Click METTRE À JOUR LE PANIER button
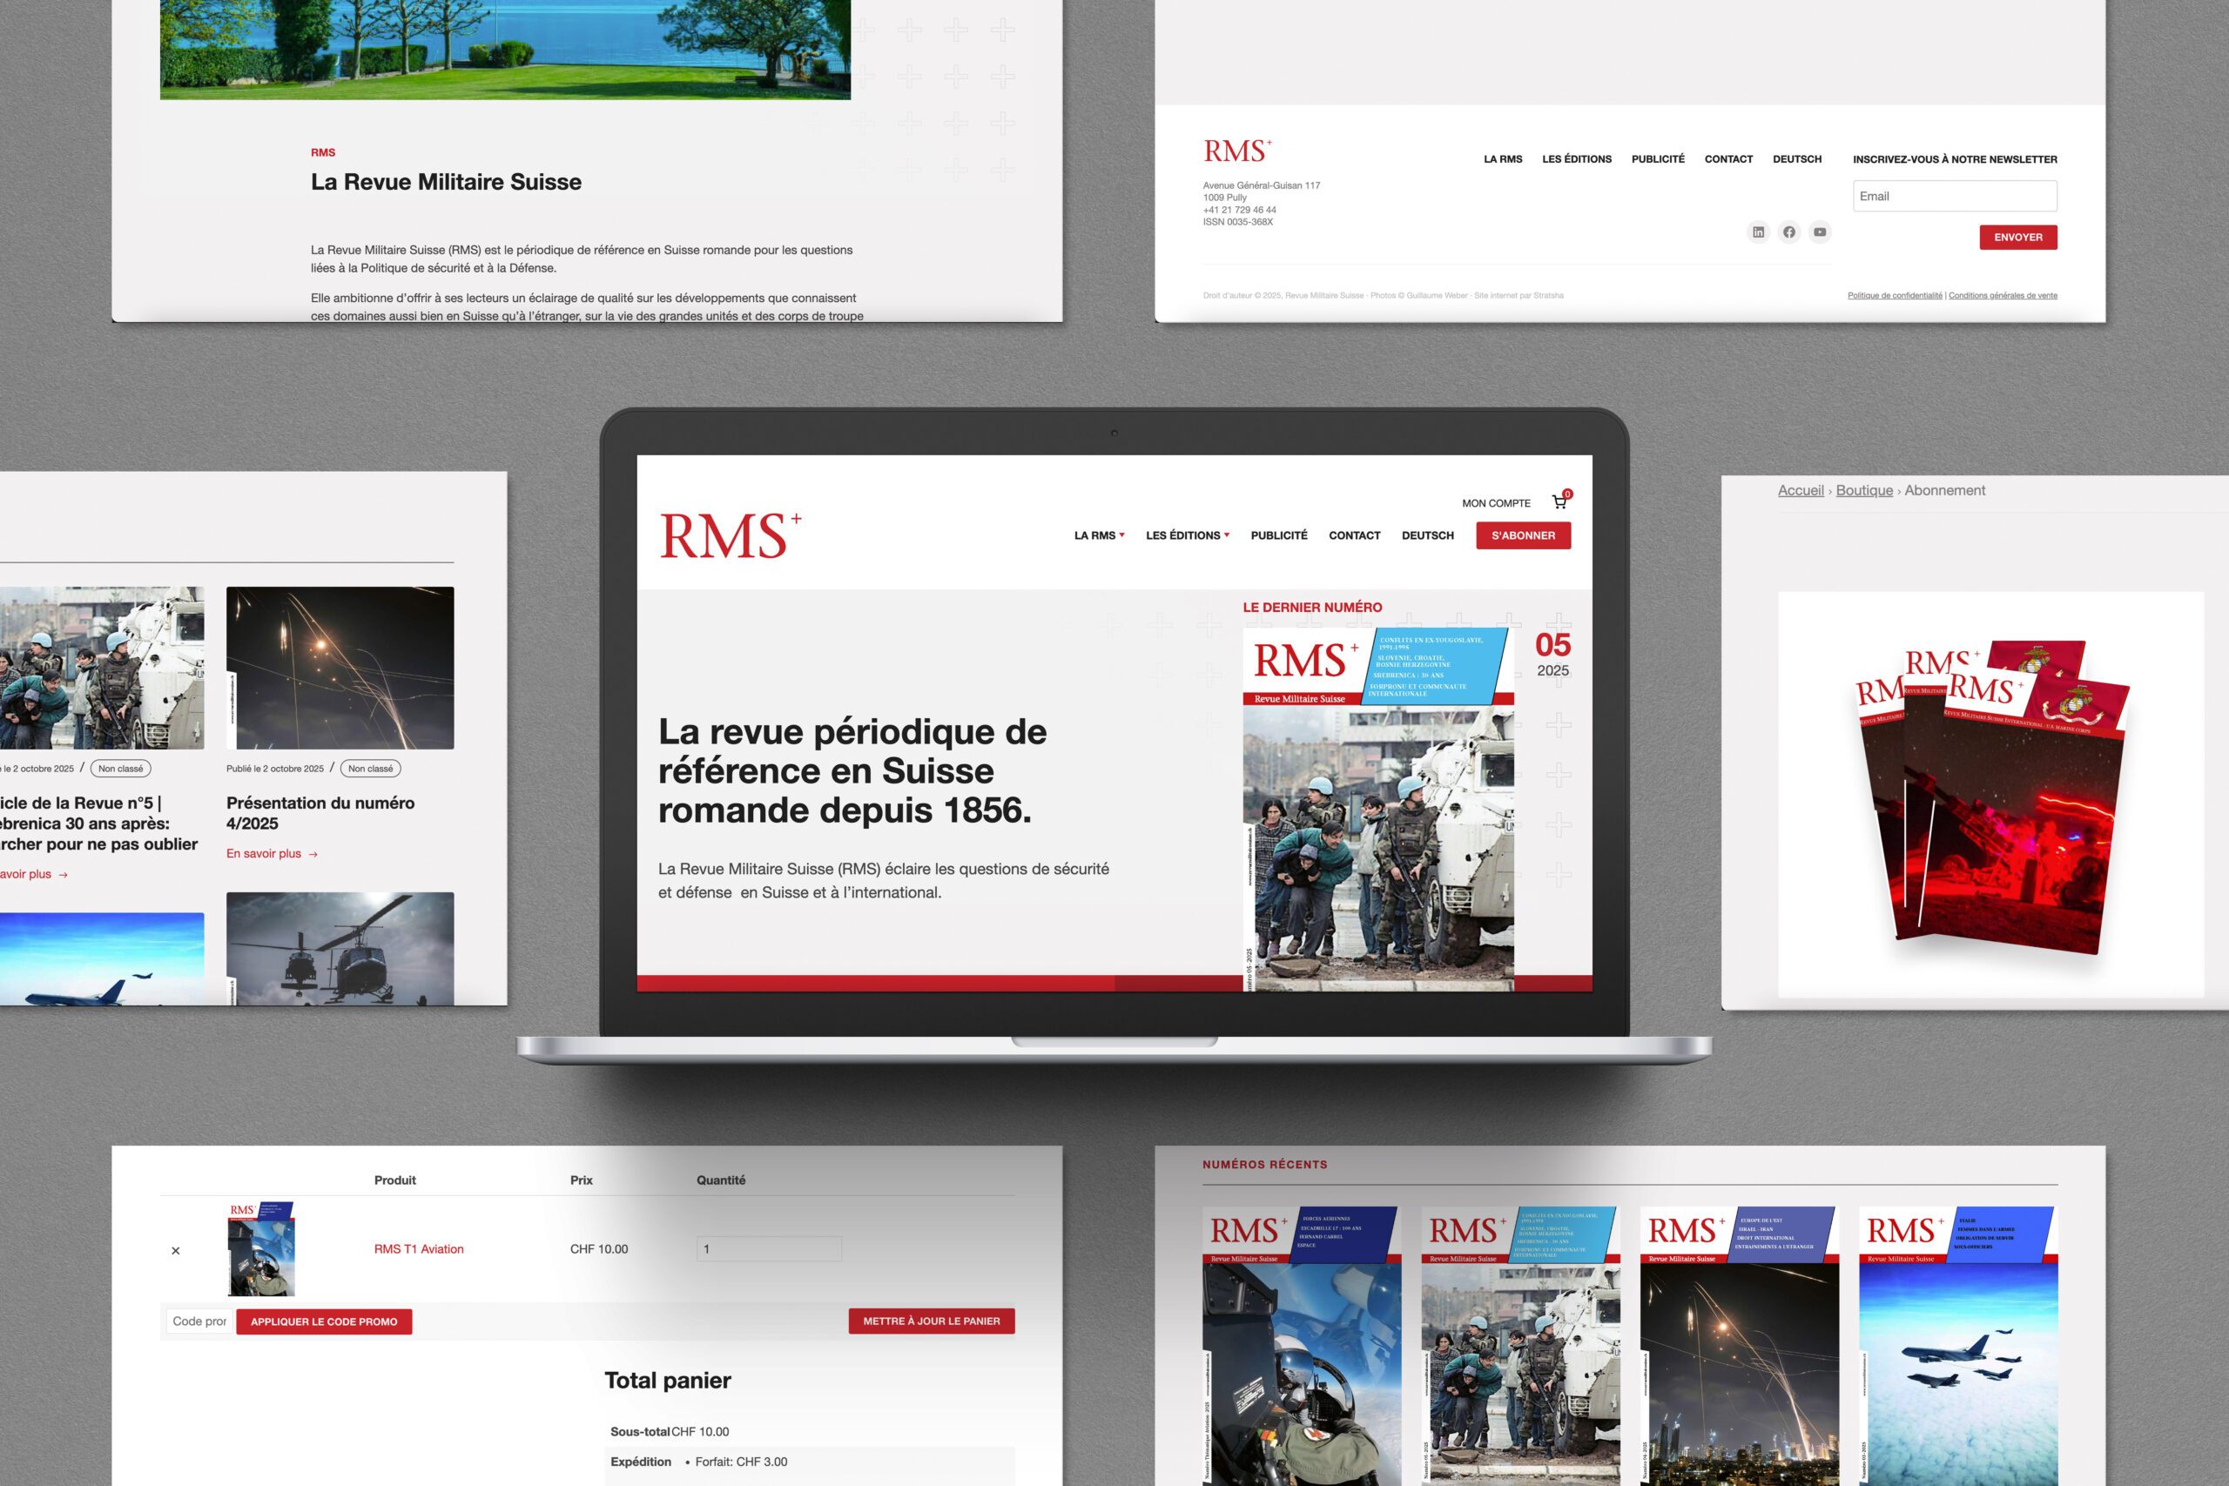The width and height of the screenshot is (2229, 1486). pyautogui.click(x=931, y=1321)
